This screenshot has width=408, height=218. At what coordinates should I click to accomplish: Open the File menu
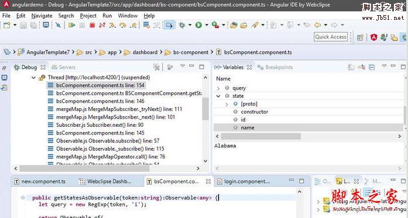[6, 16]
